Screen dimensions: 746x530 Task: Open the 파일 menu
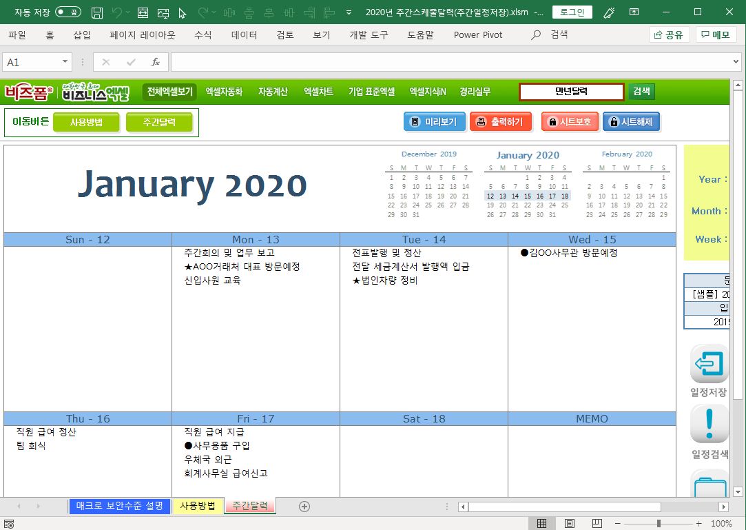click(17, 34)
